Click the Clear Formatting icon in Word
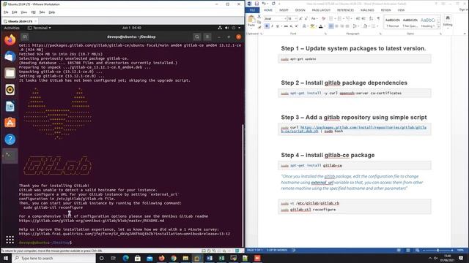The image size is (469, 263). point(323,18)
